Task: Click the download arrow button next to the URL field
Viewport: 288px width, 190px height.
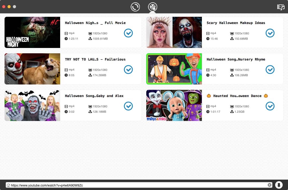Action: tap(279, 185)
